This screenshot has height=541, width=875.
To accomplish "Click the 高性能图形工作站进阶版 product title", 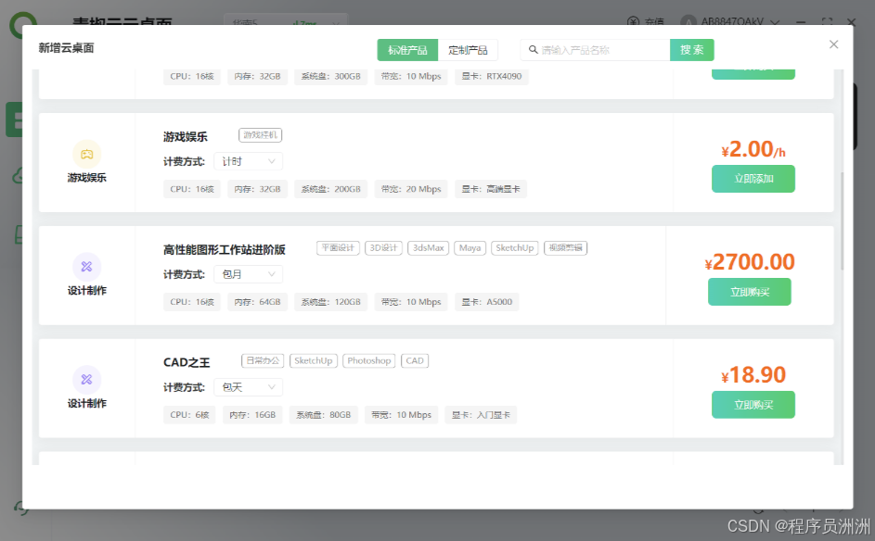I will (225, 249).
